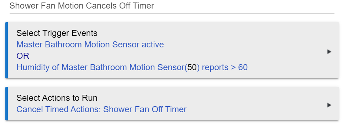343x130 pixels.
Task: Click the underline below the rule name
Action: pyautogui.click(x=172, y=13)
